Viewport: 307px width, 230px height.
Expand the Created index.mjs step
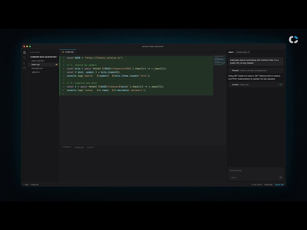point(256,85)
